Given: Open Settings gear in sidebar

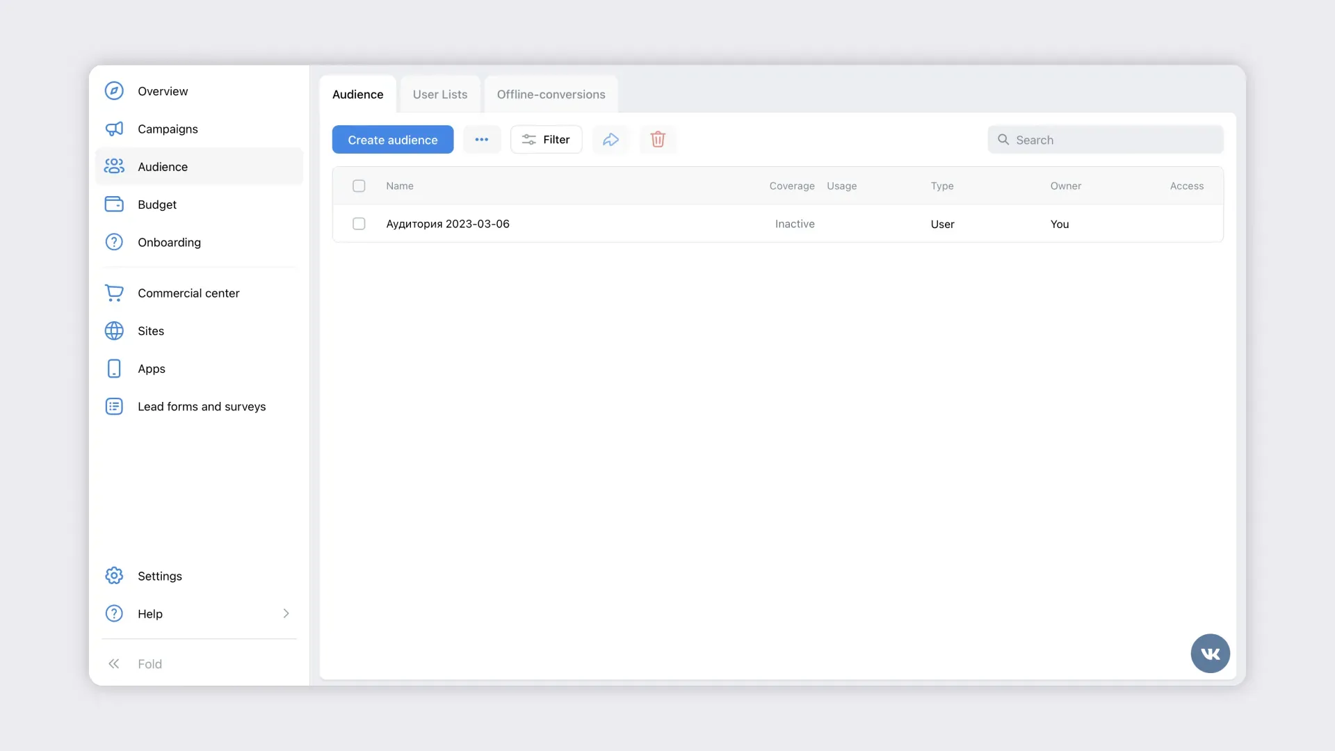Looking at the screenshot, I should (160, 576).
